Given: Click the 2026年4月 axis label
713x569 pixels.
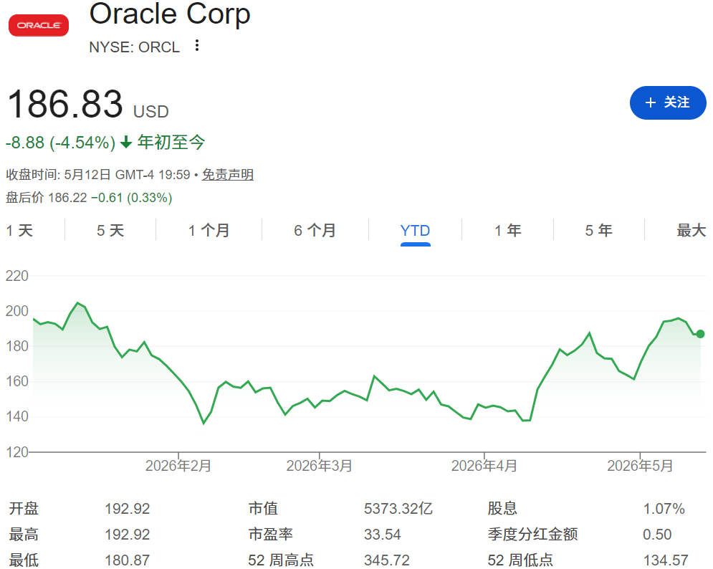Looking at the screenshot, I should click(484, 466).
